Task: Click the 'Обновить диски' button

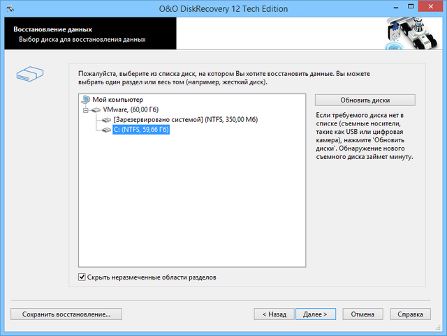Action: pos(365,100)
